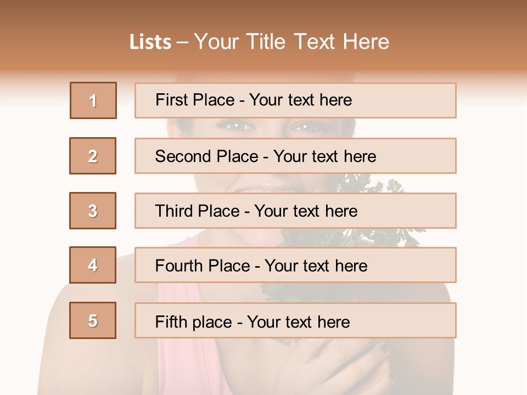527x395 pixels.
Task: Click the number 5 box
Action: (93, 320)
